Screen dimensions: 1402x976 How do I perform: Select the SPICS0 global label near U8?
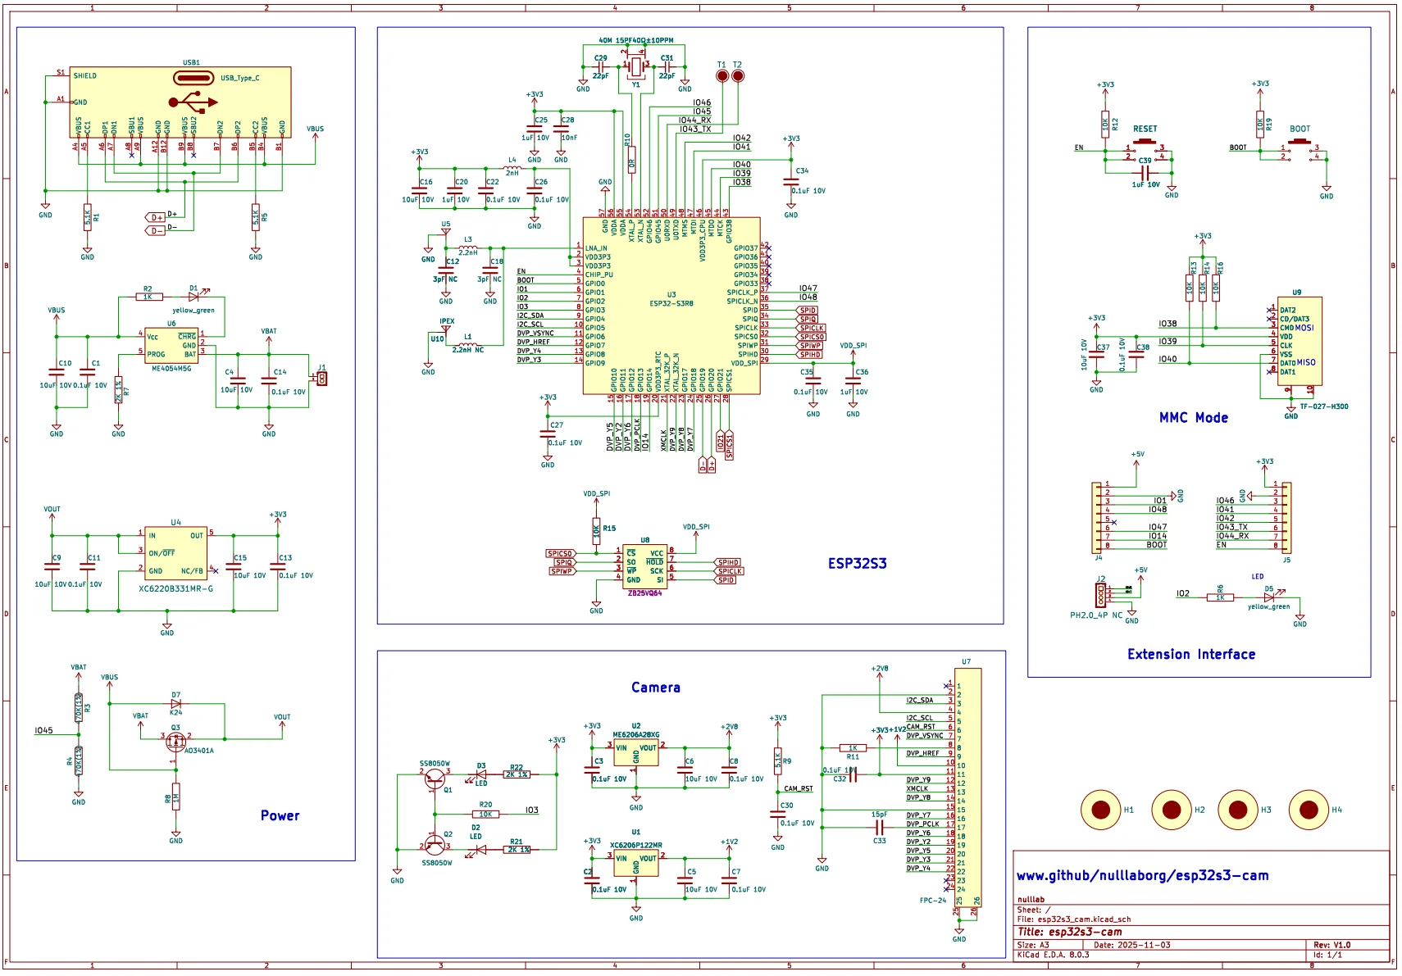pyautogui.click(x=560, y=554)
